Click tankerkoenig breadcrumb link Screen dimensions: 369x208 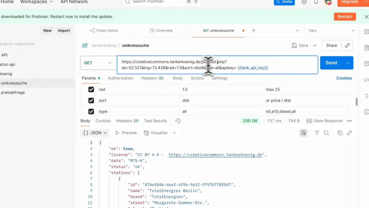(104, 45)
